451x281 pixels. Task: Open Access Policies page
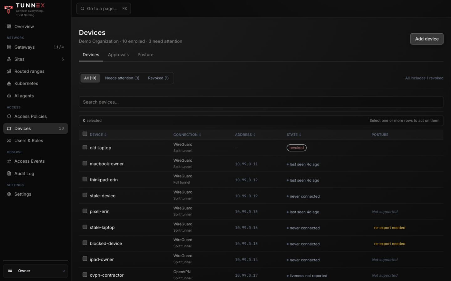[35, 116]
